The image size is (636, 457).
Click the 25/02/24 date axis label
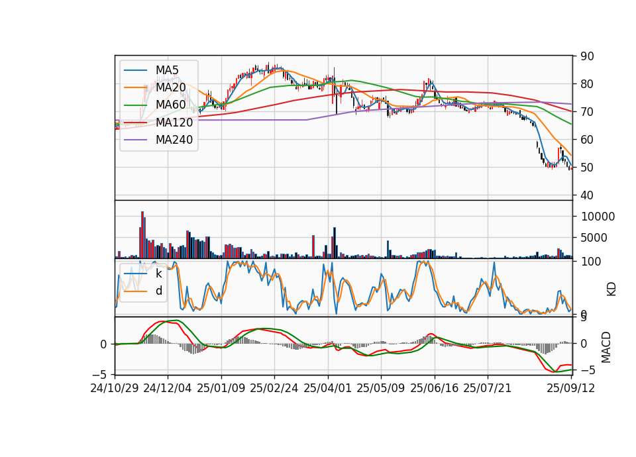coord(274,389)
